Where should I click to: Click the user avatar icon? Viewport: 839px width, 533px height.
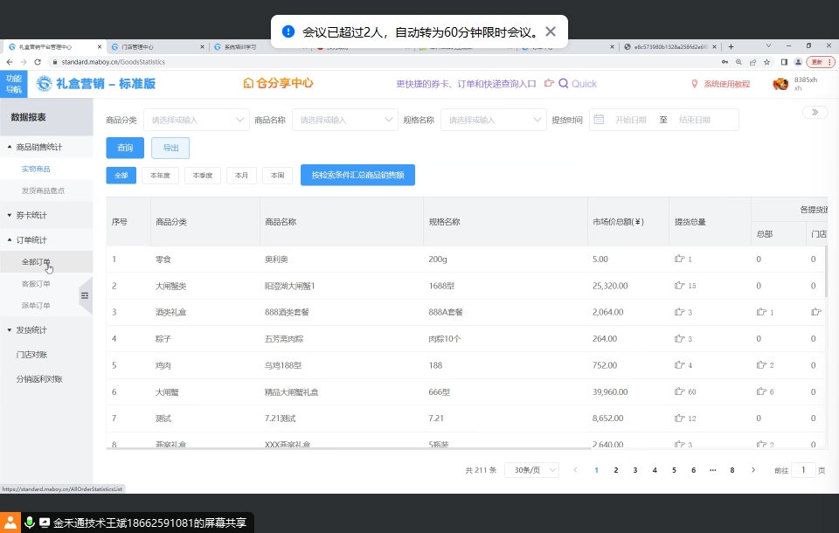(780, 84)
